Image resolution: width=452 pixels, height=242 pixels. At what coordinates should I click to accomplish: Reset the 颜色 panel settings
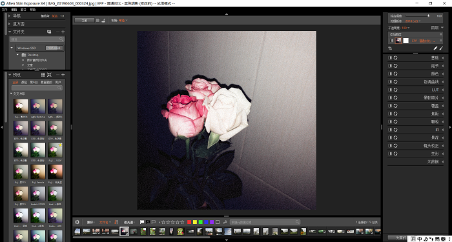tap(395, 74)
